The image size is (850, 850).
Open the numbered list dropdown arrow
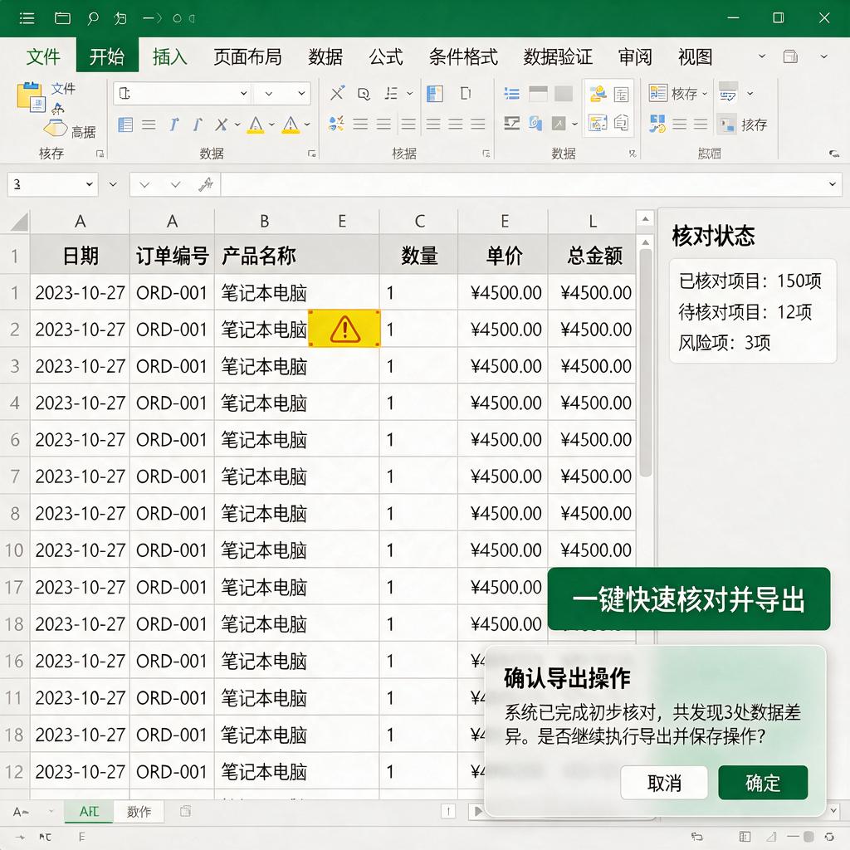tap(409, 93)
